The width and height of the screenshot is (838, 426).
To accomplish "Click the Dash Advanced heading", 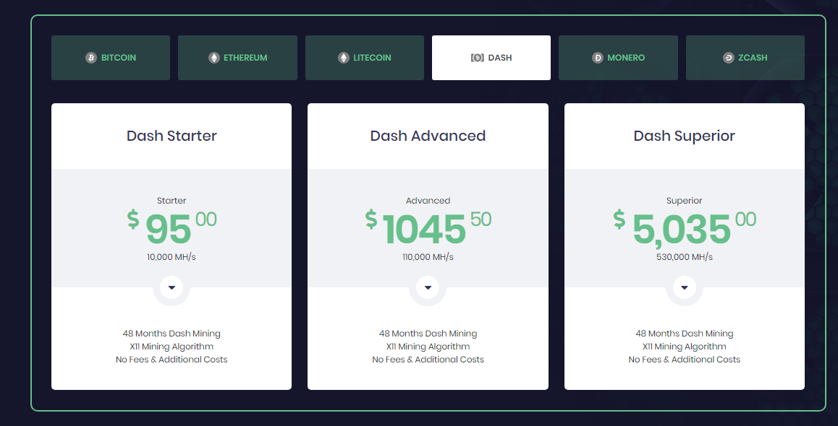I will pos(428,136).
